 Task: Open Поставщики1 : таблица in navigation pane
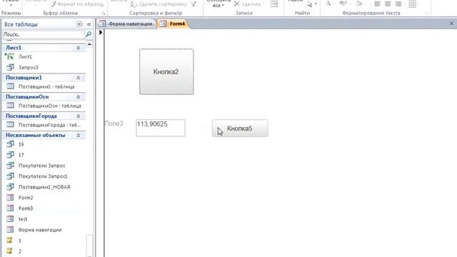pyautogui.click(x=46, y=86)
